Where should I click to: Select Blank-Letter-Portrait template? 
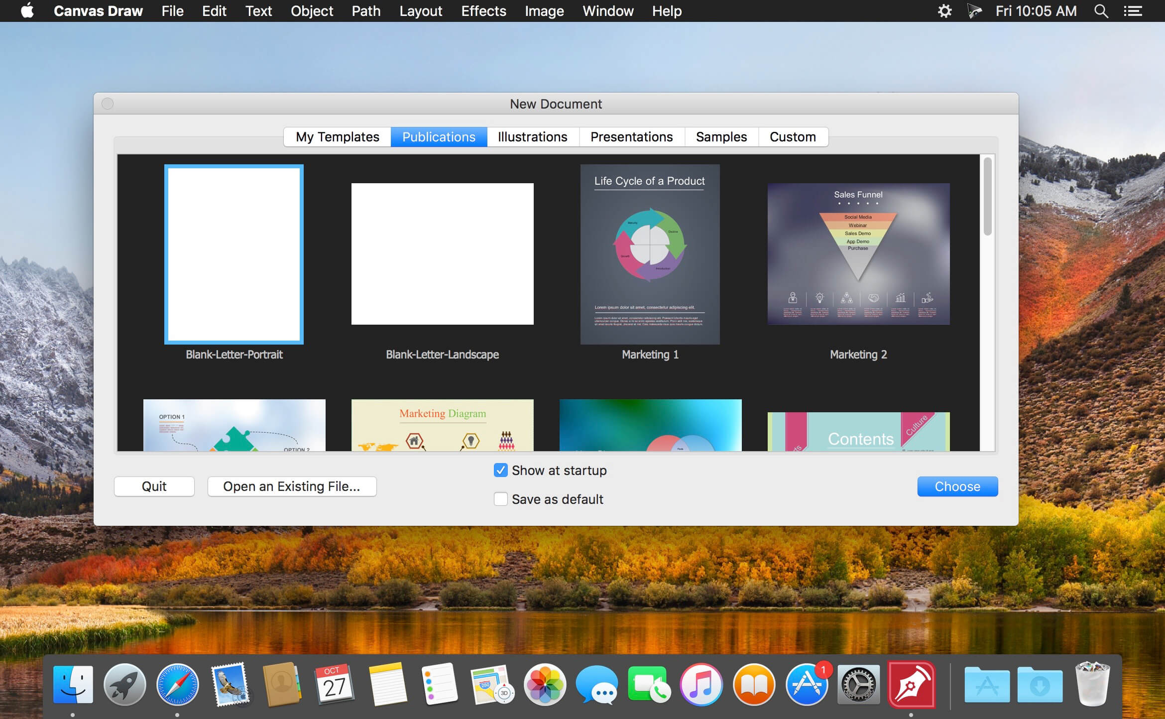(x=234, y=254)
